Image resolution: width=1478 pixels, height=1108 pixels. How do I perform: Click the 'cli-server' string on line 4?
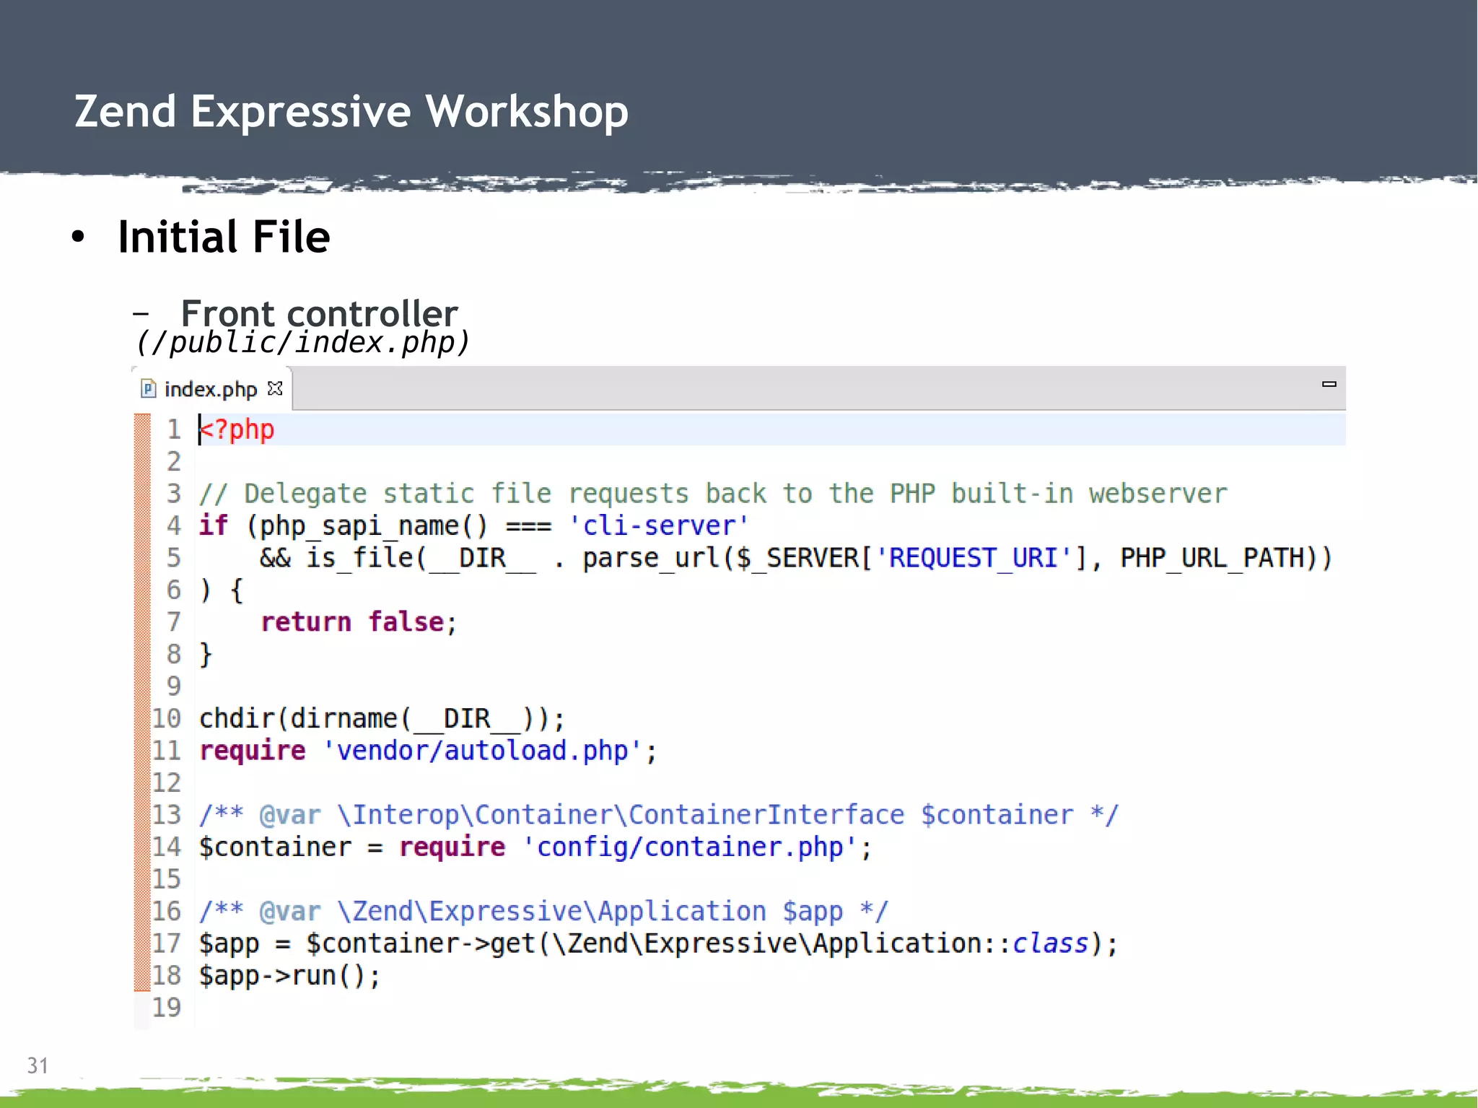658,525
